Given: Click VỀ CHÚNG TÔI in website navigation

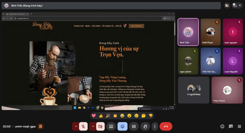Looking at the screenshot, I should (108, 26).
